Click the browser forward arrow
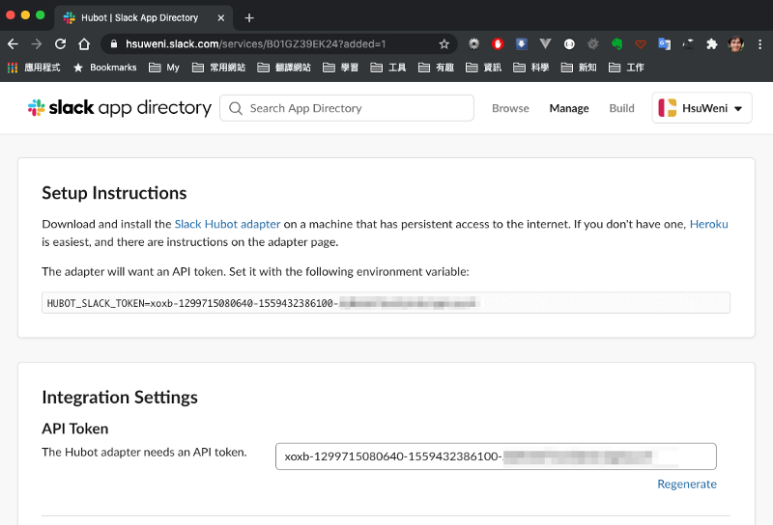Viewport: 773px width, 525px height. pos(37,44)
